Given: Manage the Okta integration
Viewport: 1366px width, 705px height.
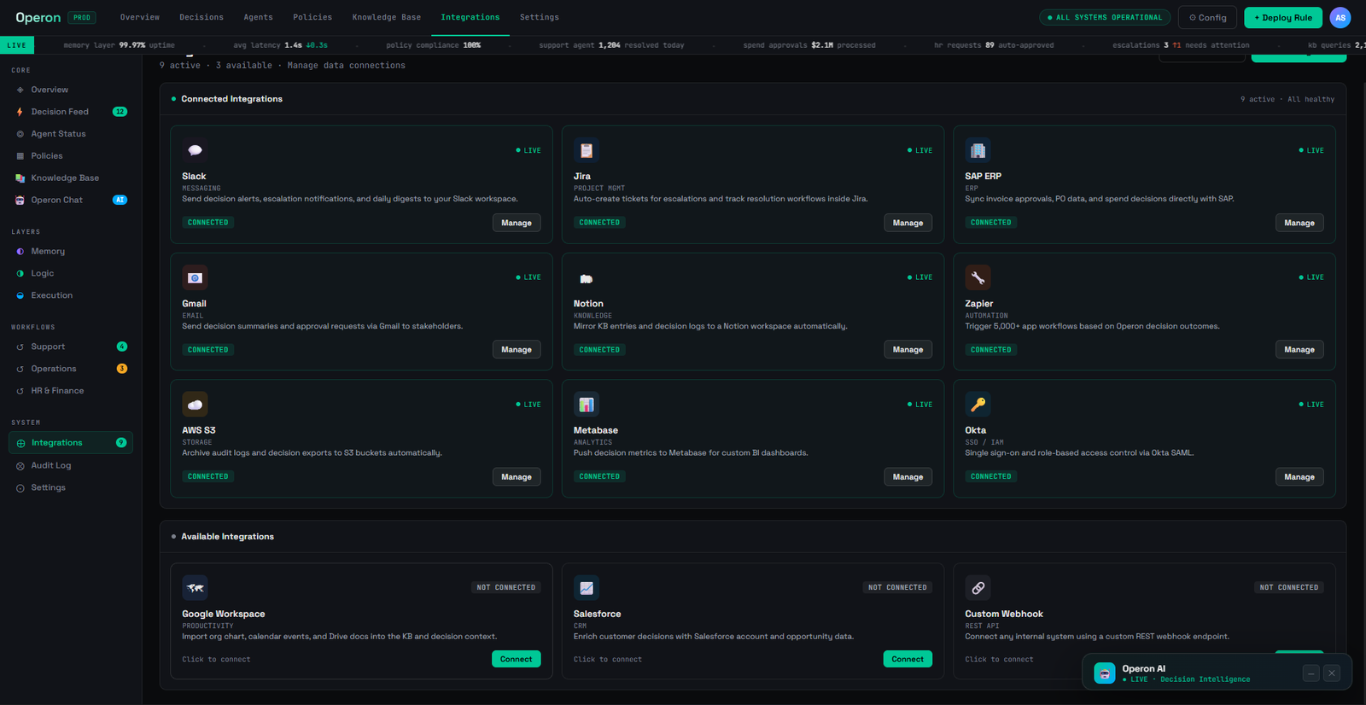Looking at the screenshot, I should click(x=1299, y=477).
